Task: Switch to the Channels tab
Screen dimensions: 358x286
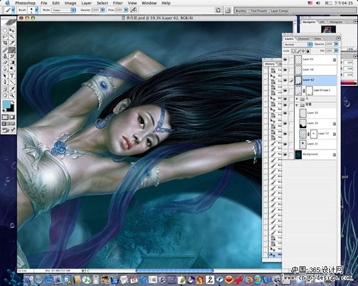Action: (304, 39)
